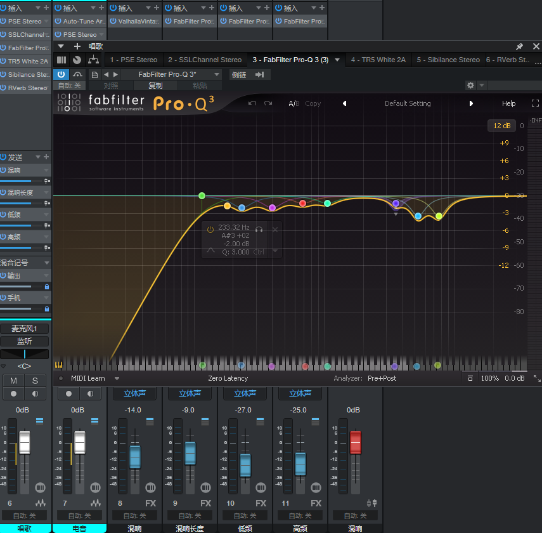Click the Q: 3.000 value field
This screenshot has height=533, width=542.
[236, 252]
